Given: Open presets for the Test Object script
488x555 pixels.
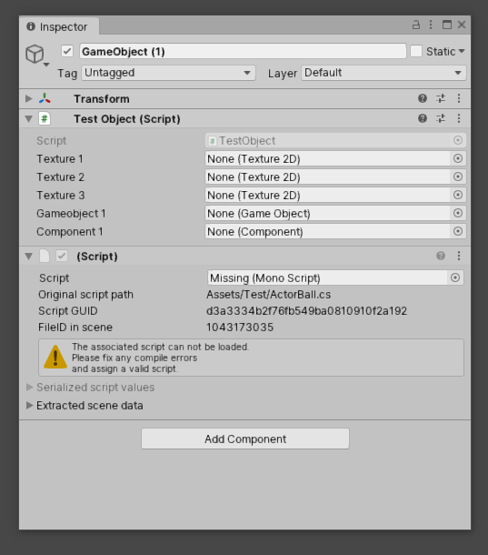Looking at the screenshot, I should (441, 118).
